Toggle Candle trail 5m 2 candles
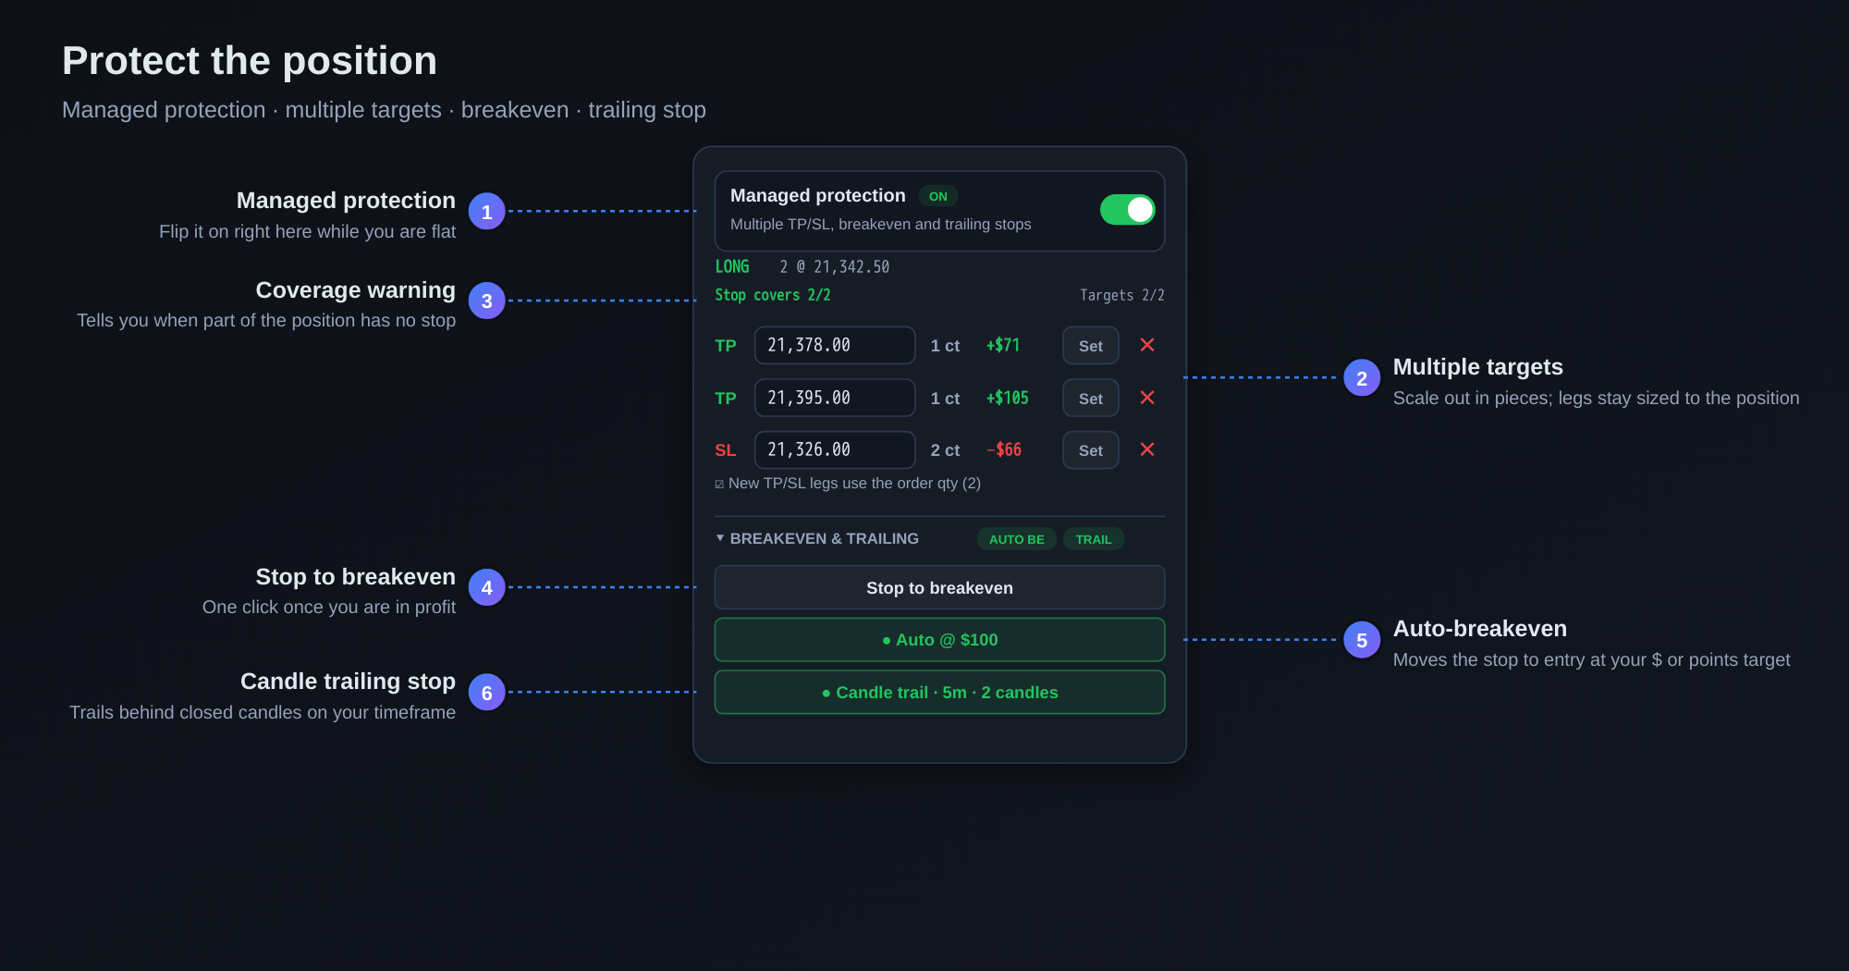 pos(939,693)
